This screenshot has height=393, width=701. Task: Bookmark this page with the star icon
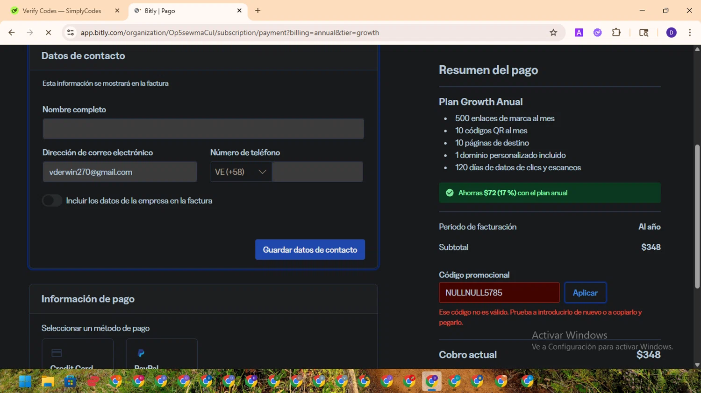(553, 33)
